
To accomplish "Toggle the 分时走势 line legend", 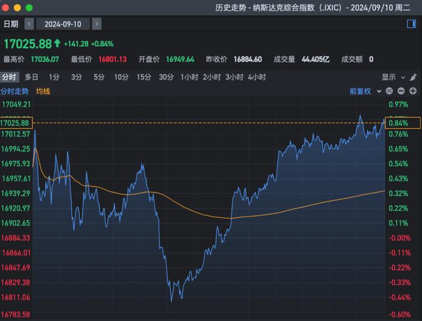I will pos(14,91).
